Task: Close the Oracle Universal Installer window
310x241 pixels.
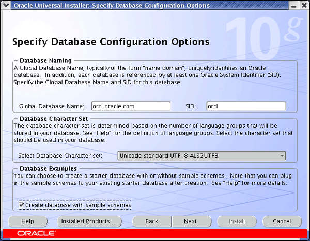Action: [x=303, y=5]
